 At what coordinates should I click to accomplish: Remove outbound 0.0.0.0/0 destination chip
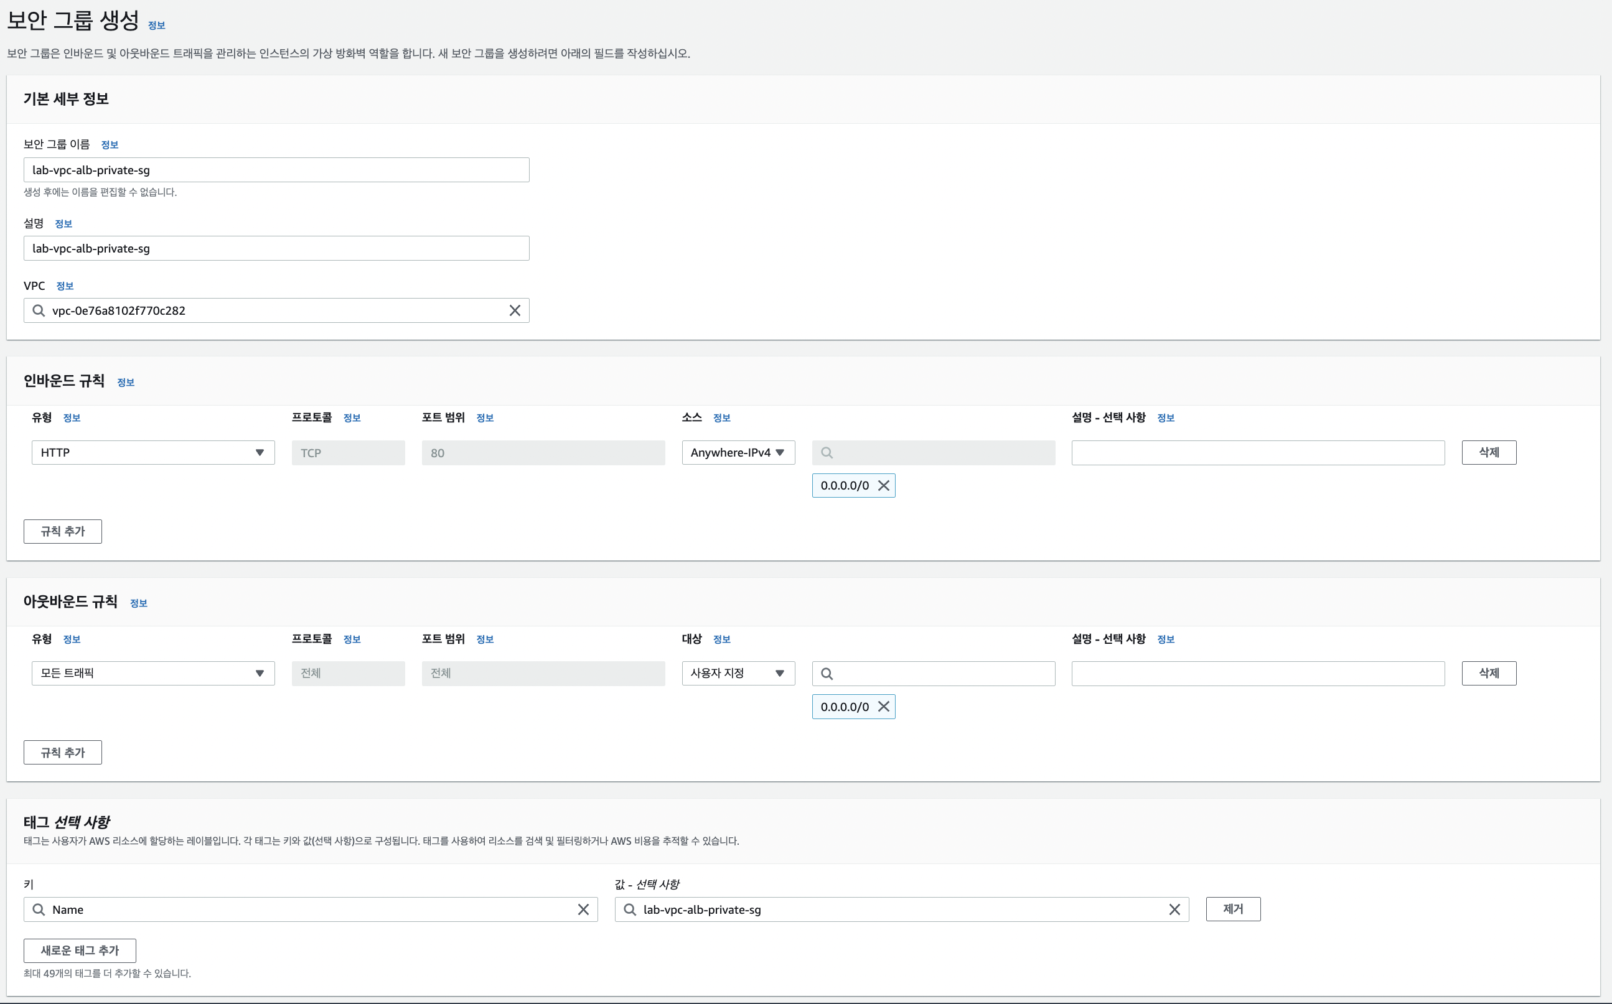(883, 707)
